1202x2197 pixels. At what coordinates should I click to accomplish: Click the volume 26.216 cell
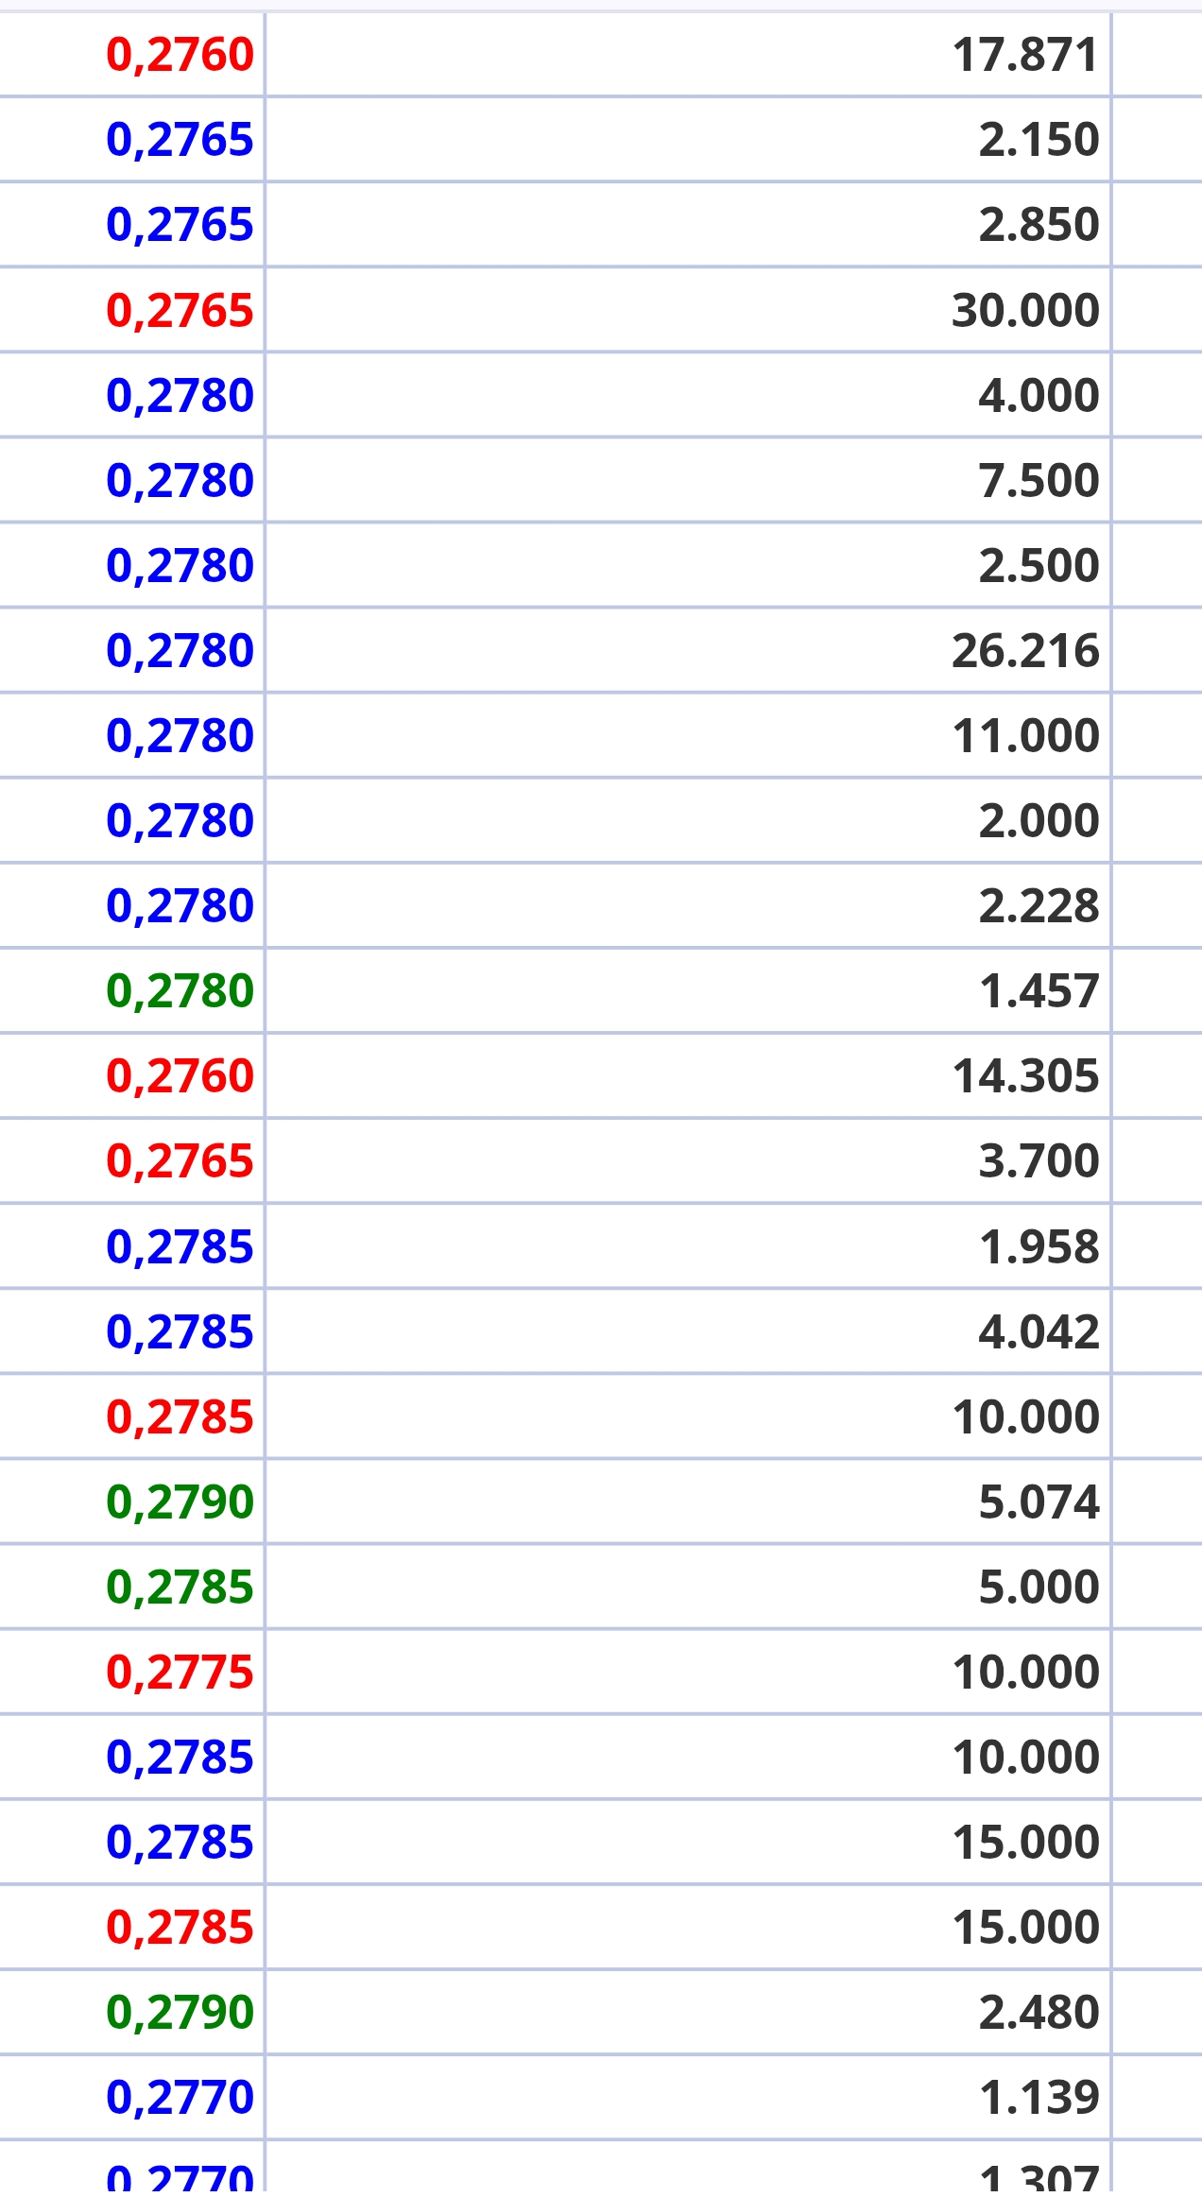[x=1025, y=650]
